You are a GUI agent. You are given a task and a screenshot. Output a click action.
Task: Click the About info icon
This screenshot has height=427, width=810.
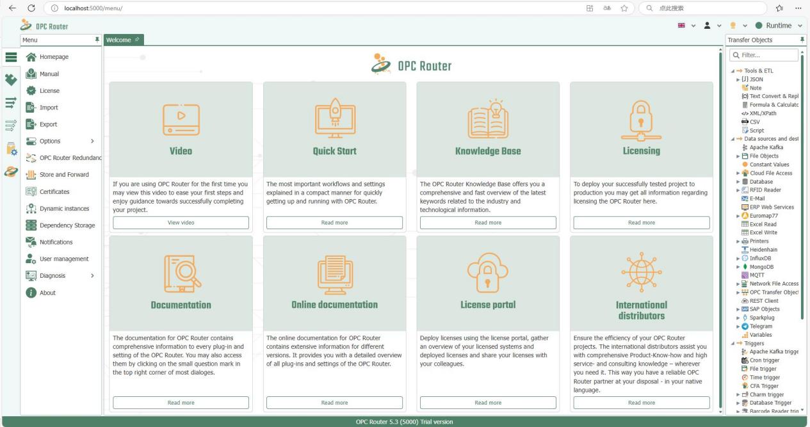[x=30, y=293]
